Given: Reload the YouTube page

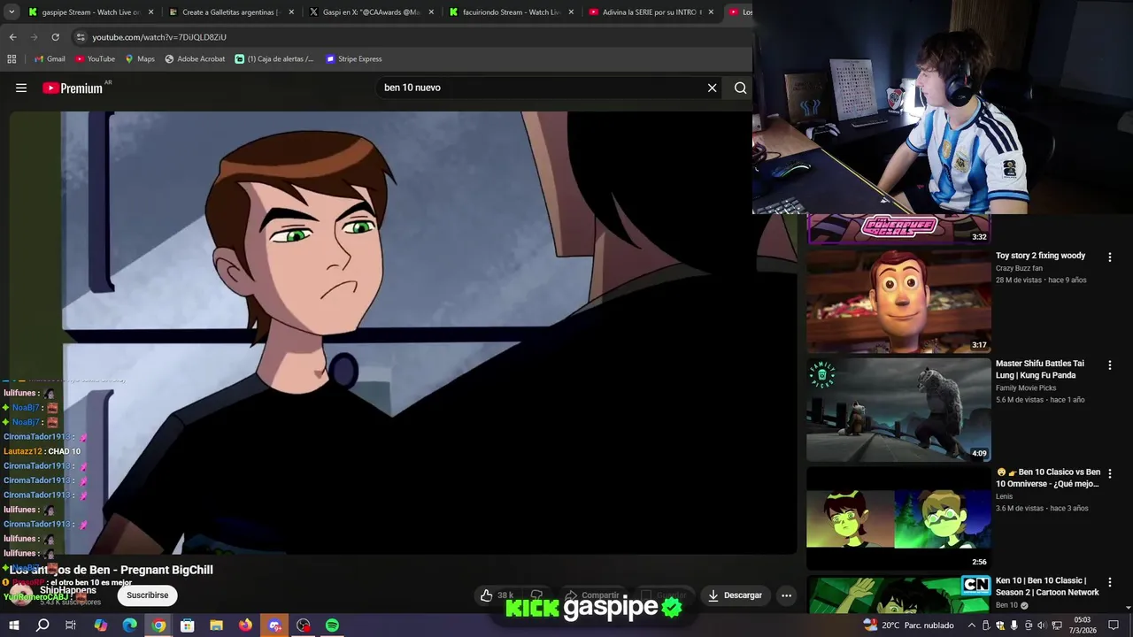Looking at the screenshot, I should click(55, 37).
